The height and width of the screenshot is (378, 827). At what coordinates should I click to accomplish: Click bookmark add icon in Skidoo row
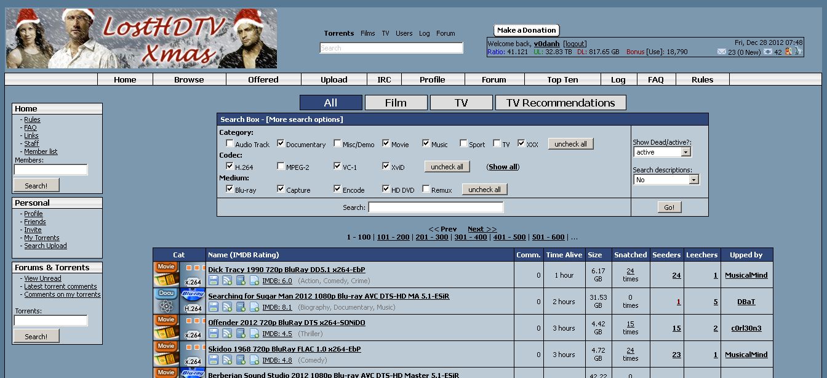click(x=241, y=360)
